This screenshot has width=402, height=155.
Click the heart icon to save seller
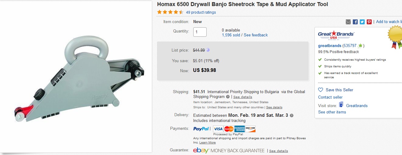(321, 90)
